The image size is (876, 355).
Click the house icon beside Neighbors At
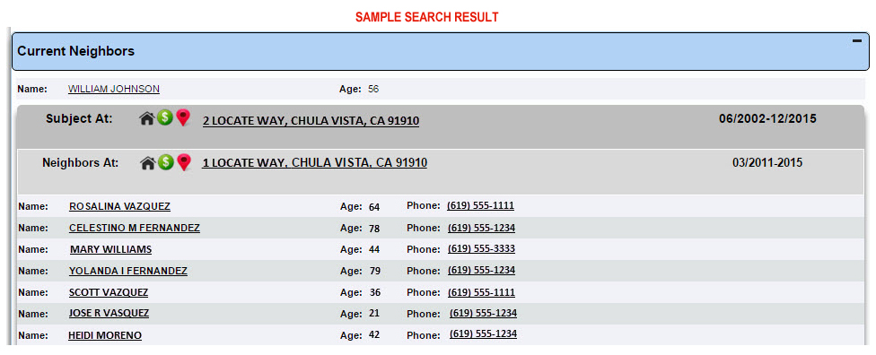(147, 163)
